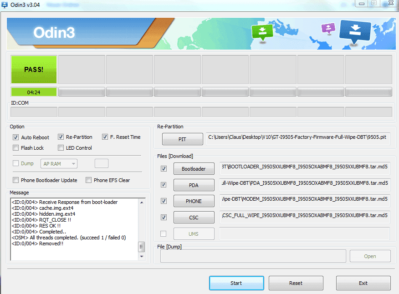Click the PIT file path field

coord(298,139)
